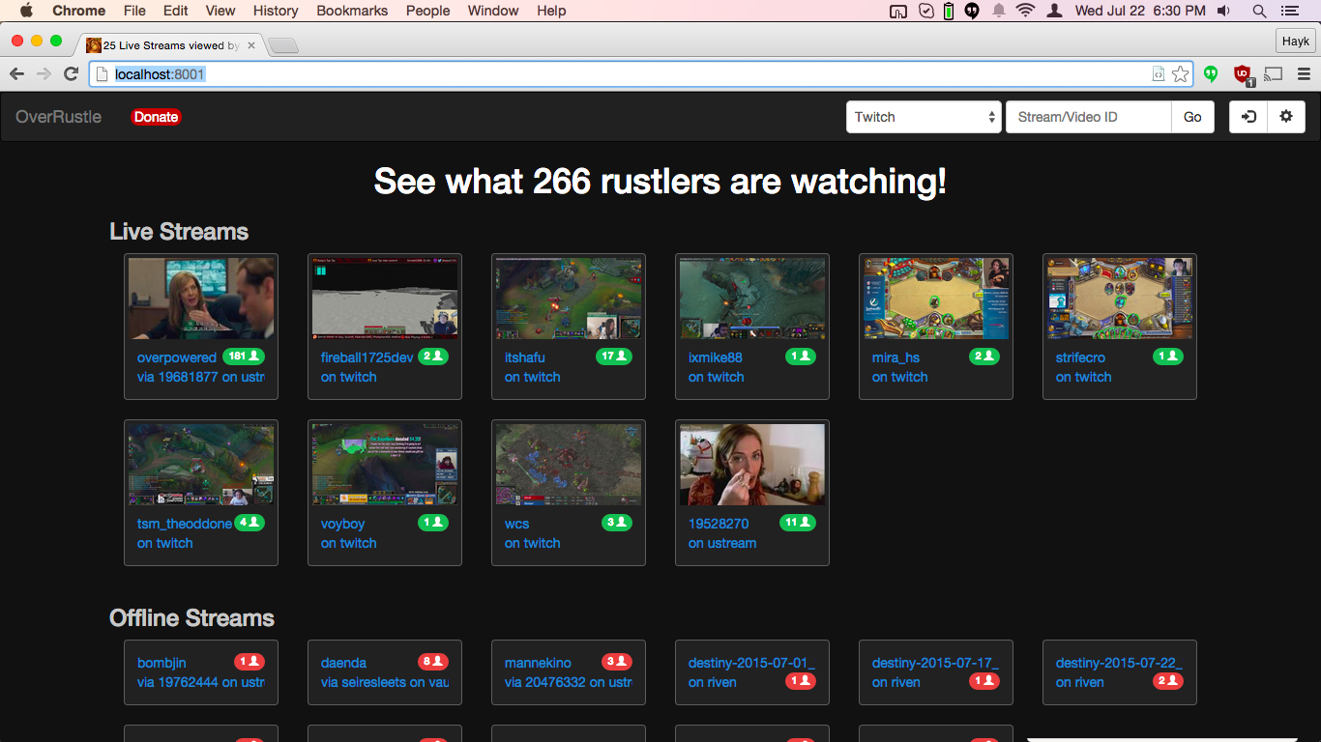Click the clock in the menu bar
Viewport: 1321px width, 742px height.
point(1140,11)
